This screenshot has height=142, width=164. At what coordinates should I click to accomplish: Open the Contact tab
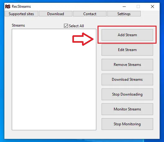(x=90, y=14)
